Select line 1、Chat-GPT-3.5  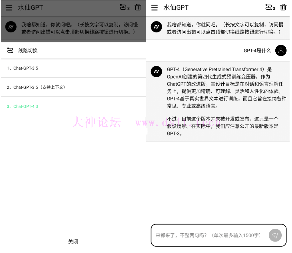pos(73,68)
